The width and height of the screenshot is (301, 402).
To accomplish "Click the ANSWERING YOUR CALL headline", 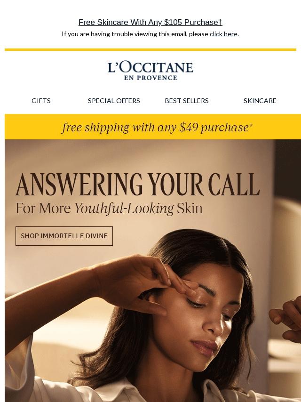I will [x=138, y=185].
